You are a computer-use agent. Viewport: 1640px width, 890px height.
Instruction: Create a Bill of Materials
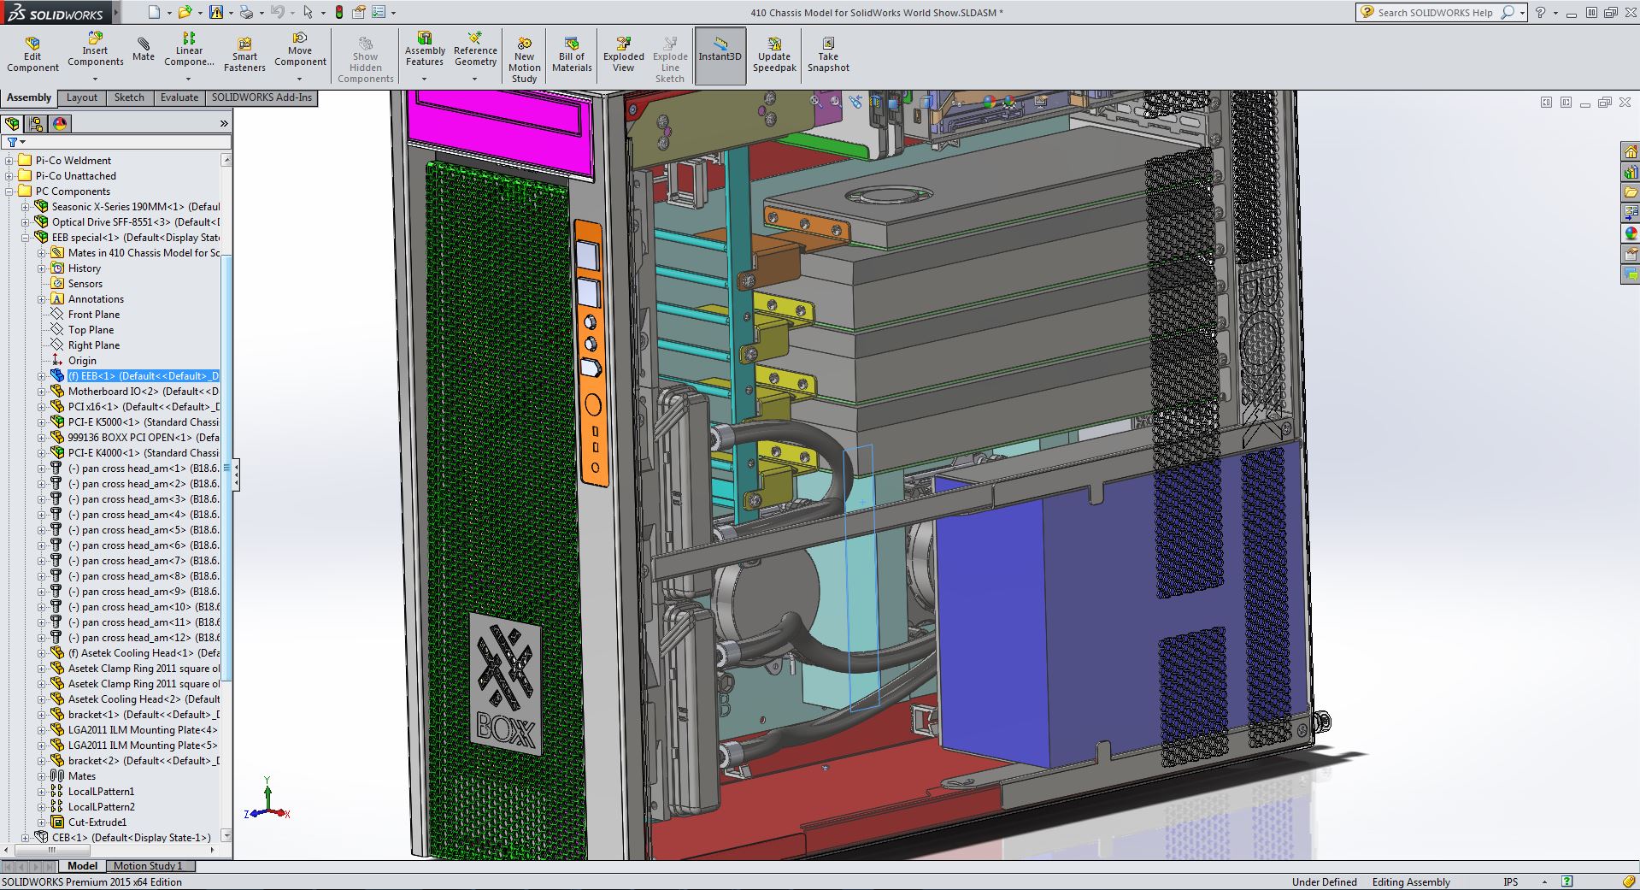coord(571,51)
